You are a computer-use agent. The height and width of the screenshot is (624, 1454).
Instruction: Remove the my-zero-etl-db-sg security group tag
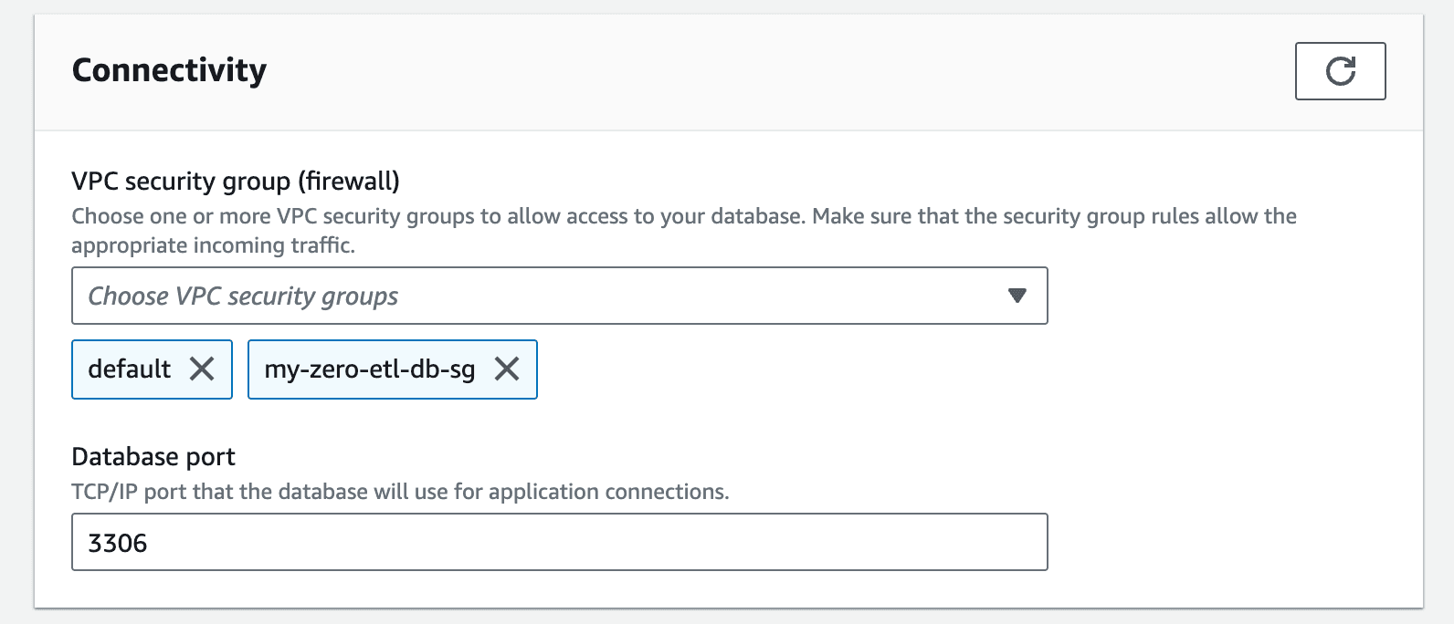click(507, 369)
